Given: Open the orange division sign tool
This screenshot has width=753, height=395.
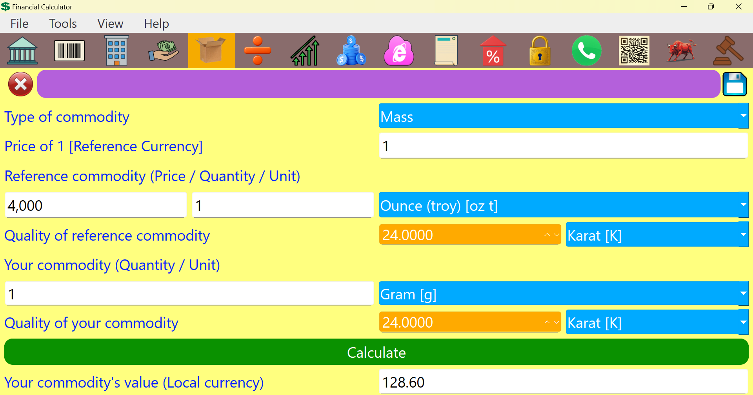Looking at the screenshot, I should [x=258, y=51].
